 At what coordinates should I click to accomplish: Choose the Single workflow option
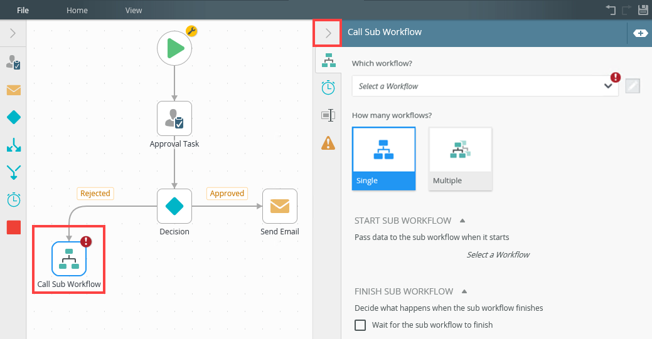tap(383, 159)
